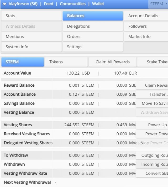Go to the Feed link
The height and width of the screenshot is (187, 168).
coord(49,4)
